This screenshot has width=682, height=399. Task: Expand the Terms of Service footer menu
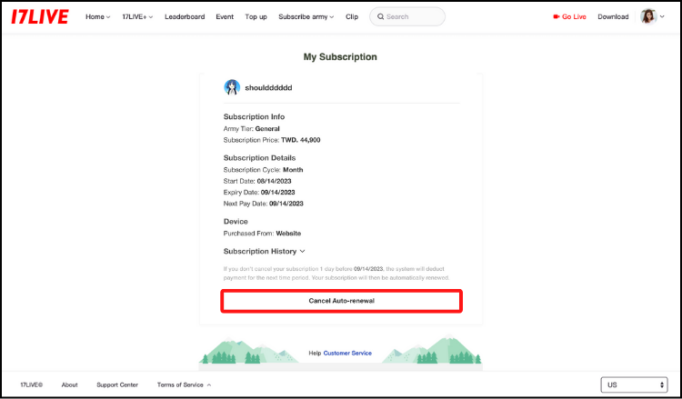click(x=184, y=384)
